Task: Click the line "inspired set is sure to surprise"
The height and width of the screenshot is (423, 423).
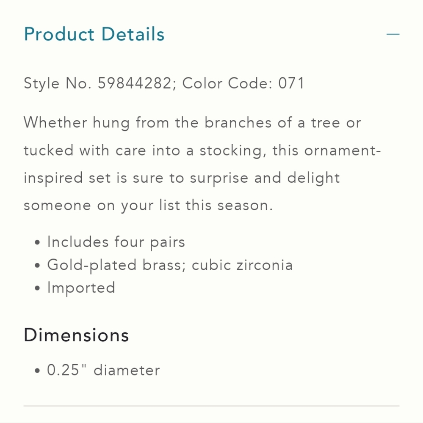Action: click(x=182, y=178)
